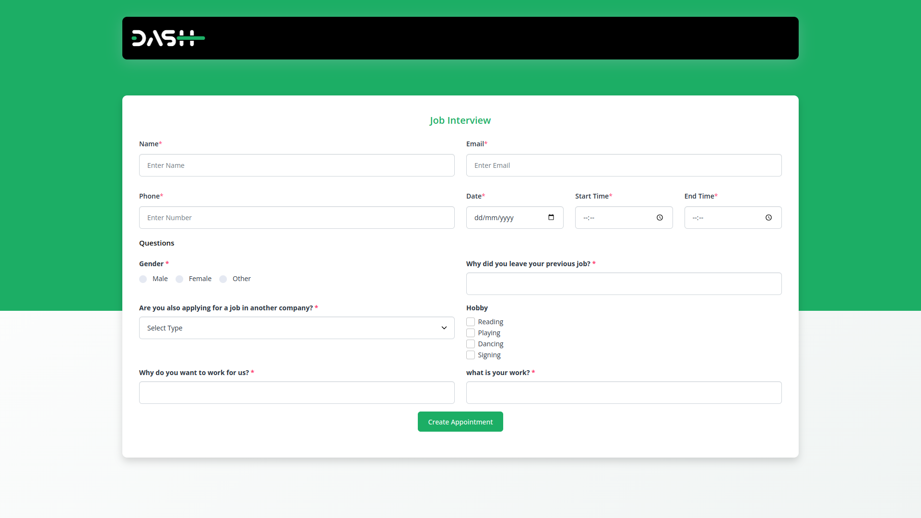Click the 'what is your work' input field
This screenshot has width=921, height=518.
click(x=624, y=393)
